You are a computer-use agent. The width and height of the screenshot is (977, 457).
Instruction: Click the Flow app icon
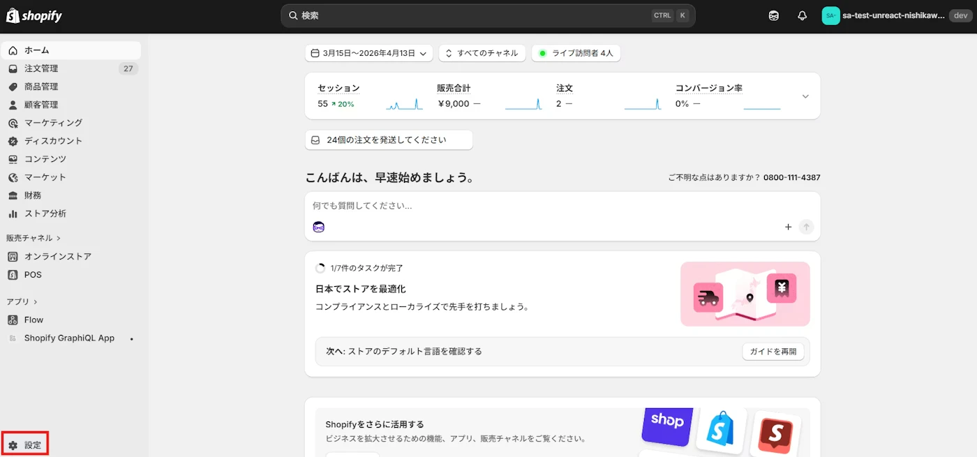[x=13, y=320]
